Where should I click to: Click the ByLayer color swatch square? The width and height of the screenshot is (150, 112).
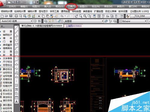point(121,21)
